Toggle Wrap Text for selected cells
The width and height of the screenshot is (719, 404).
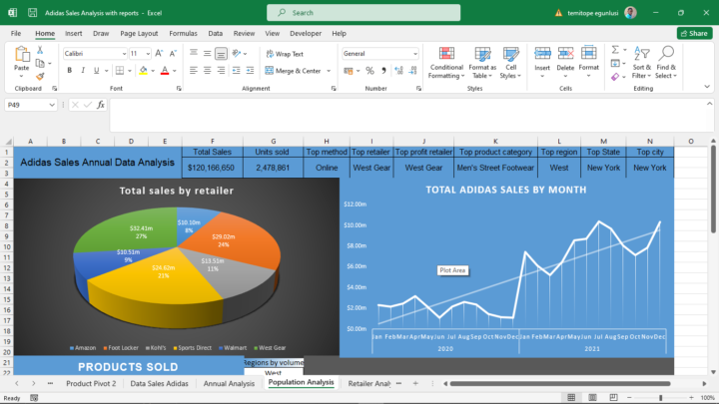[x=285, y=54]
